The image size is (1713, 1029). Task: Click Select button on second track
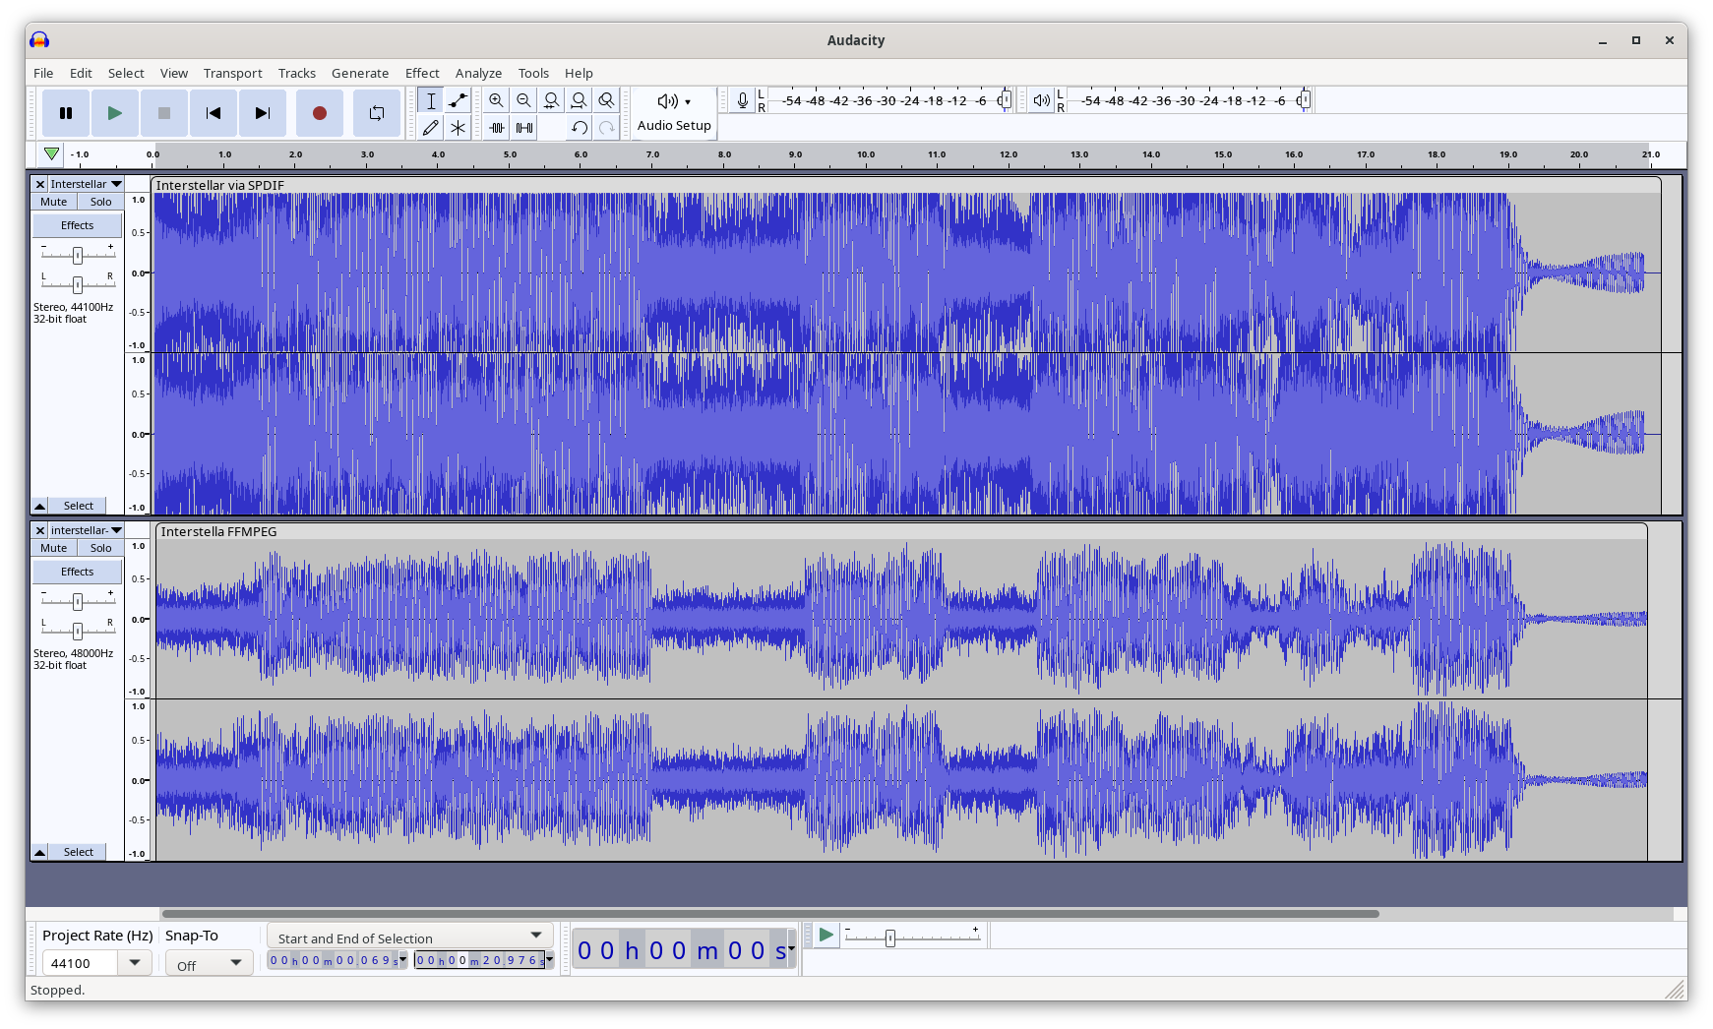79,852
